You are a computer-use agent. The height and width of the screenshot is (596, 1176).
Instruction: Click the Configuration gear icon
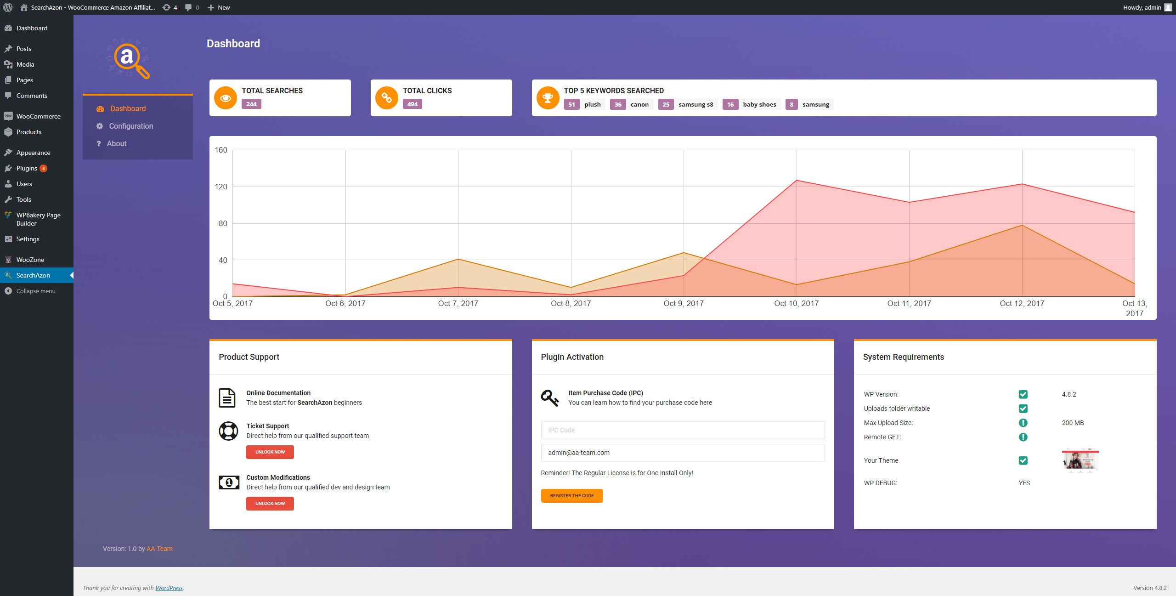[99, 126]
